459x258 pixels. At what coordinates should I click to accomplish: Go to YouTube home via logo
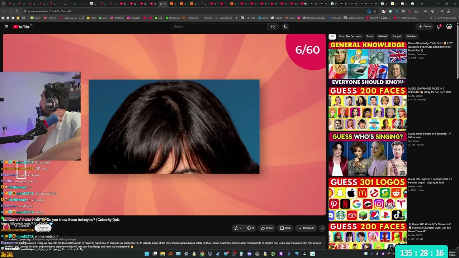coord(22,27)
